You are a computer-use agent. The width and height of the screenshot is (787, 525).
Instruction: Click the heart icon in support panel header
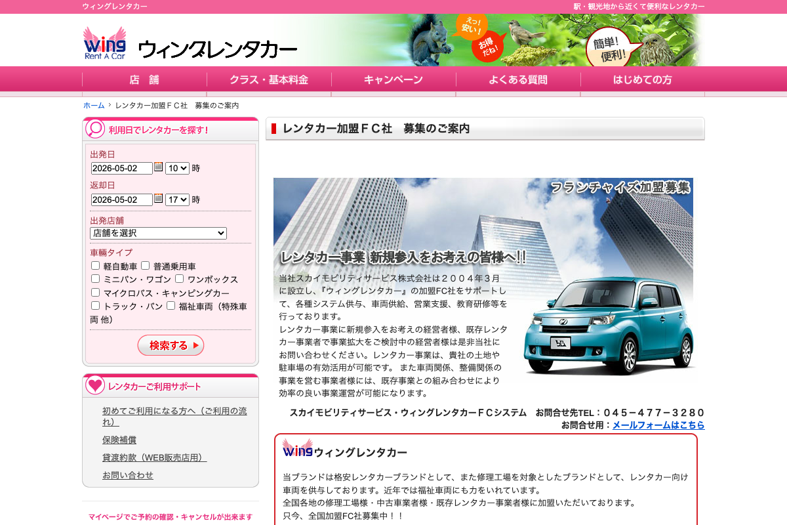coord(95,385)
